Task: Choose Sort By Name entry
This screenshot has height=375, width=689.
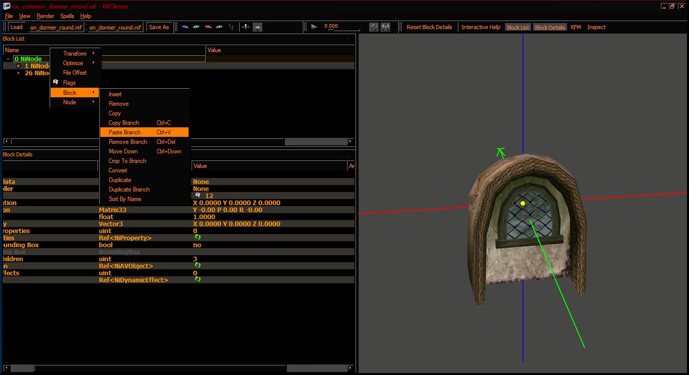Action: point(144,199)
